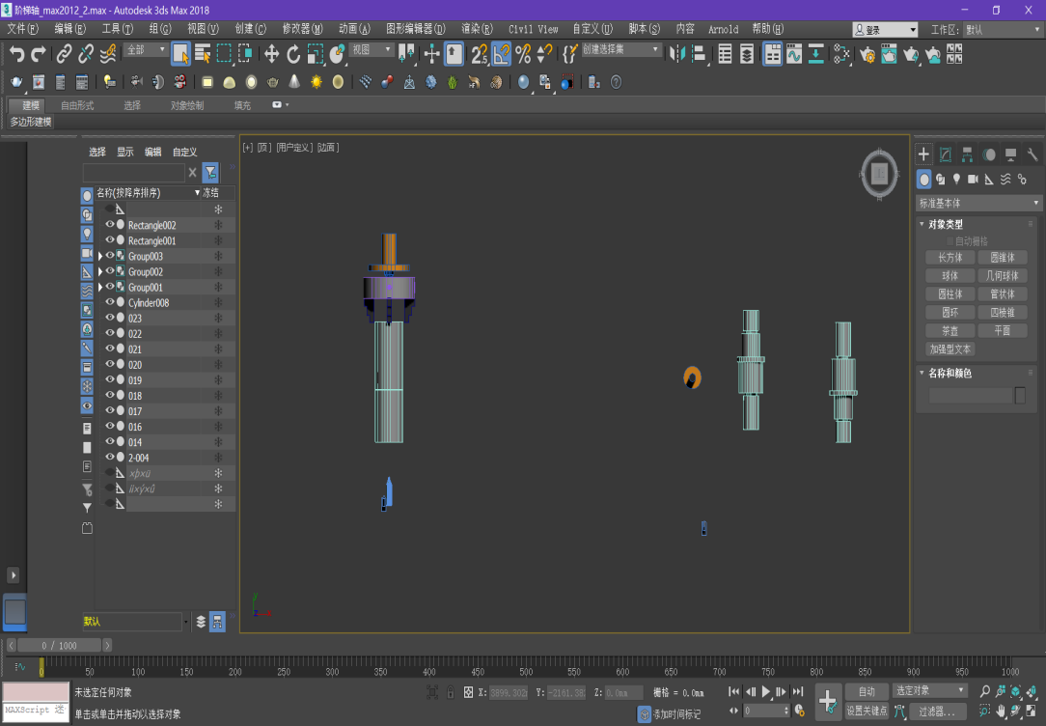Open Render Setup teapot icon
The width and height of the screenshot is (1046, 726).
867,54
